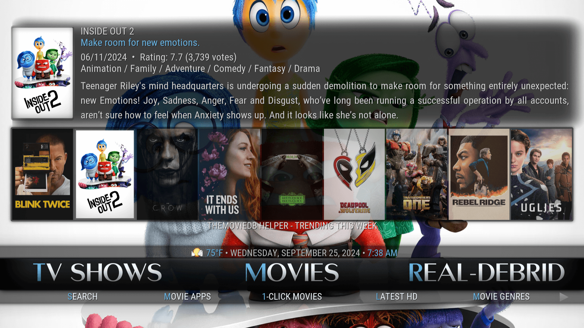Click the weather condition icon
The image size is (584, 328).
coord(197,252)
